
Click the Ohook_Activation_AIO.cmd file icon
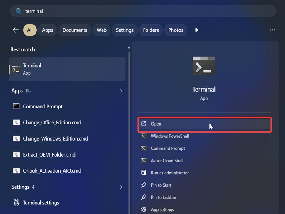pyautogui.click(x=16, y=171)
